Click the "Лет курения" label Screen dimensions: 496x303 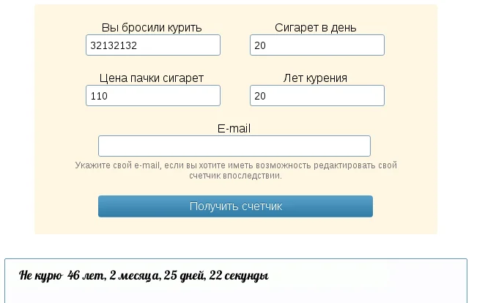pyautogui.click(x=315, y=78)
